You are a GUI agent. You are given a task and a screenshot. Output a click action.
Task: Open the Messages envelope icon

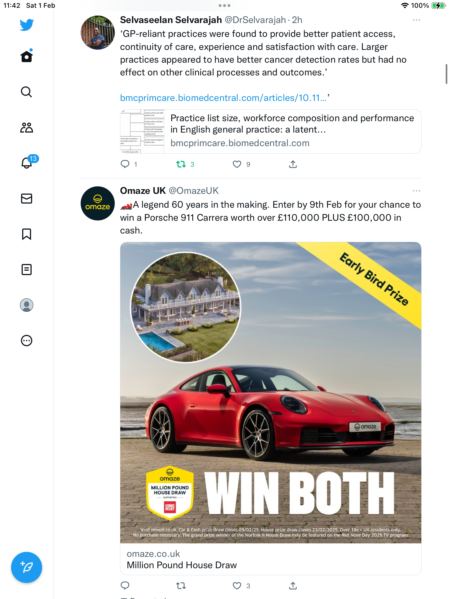point(27,199)
